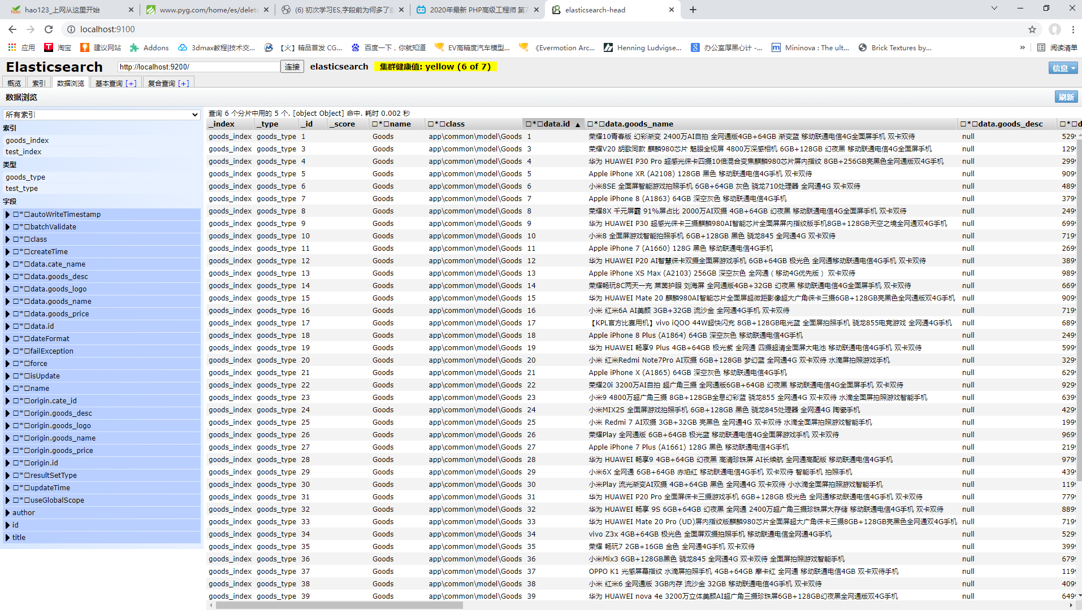Screen dimensions: 1082x610
Task: Open result row with _id 13
Action: click(642, 273)
